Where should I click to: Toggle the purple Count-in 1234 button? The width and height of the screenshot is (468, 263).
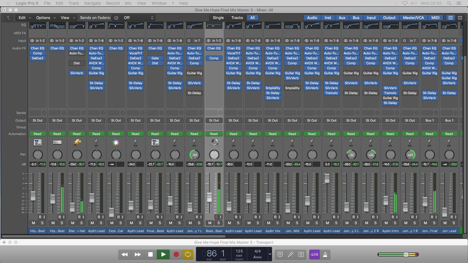(x=314, y=254)
